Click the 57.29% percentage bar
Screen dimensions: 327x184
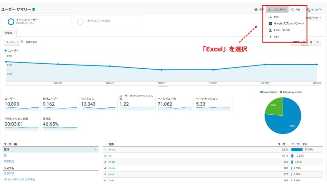[x=297, y=149]
